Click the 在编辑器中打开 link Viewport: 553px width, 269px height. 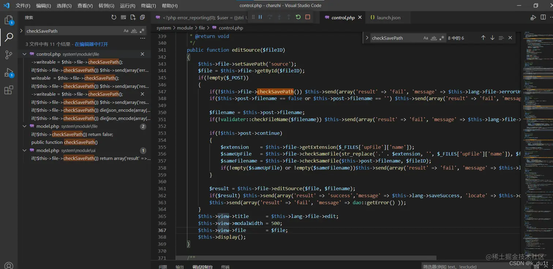[x=91, y=44]
